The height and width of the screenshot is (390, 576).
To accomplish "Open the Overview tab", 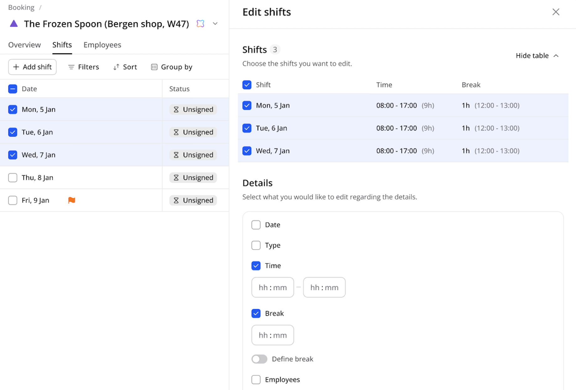I will point(24,45).
